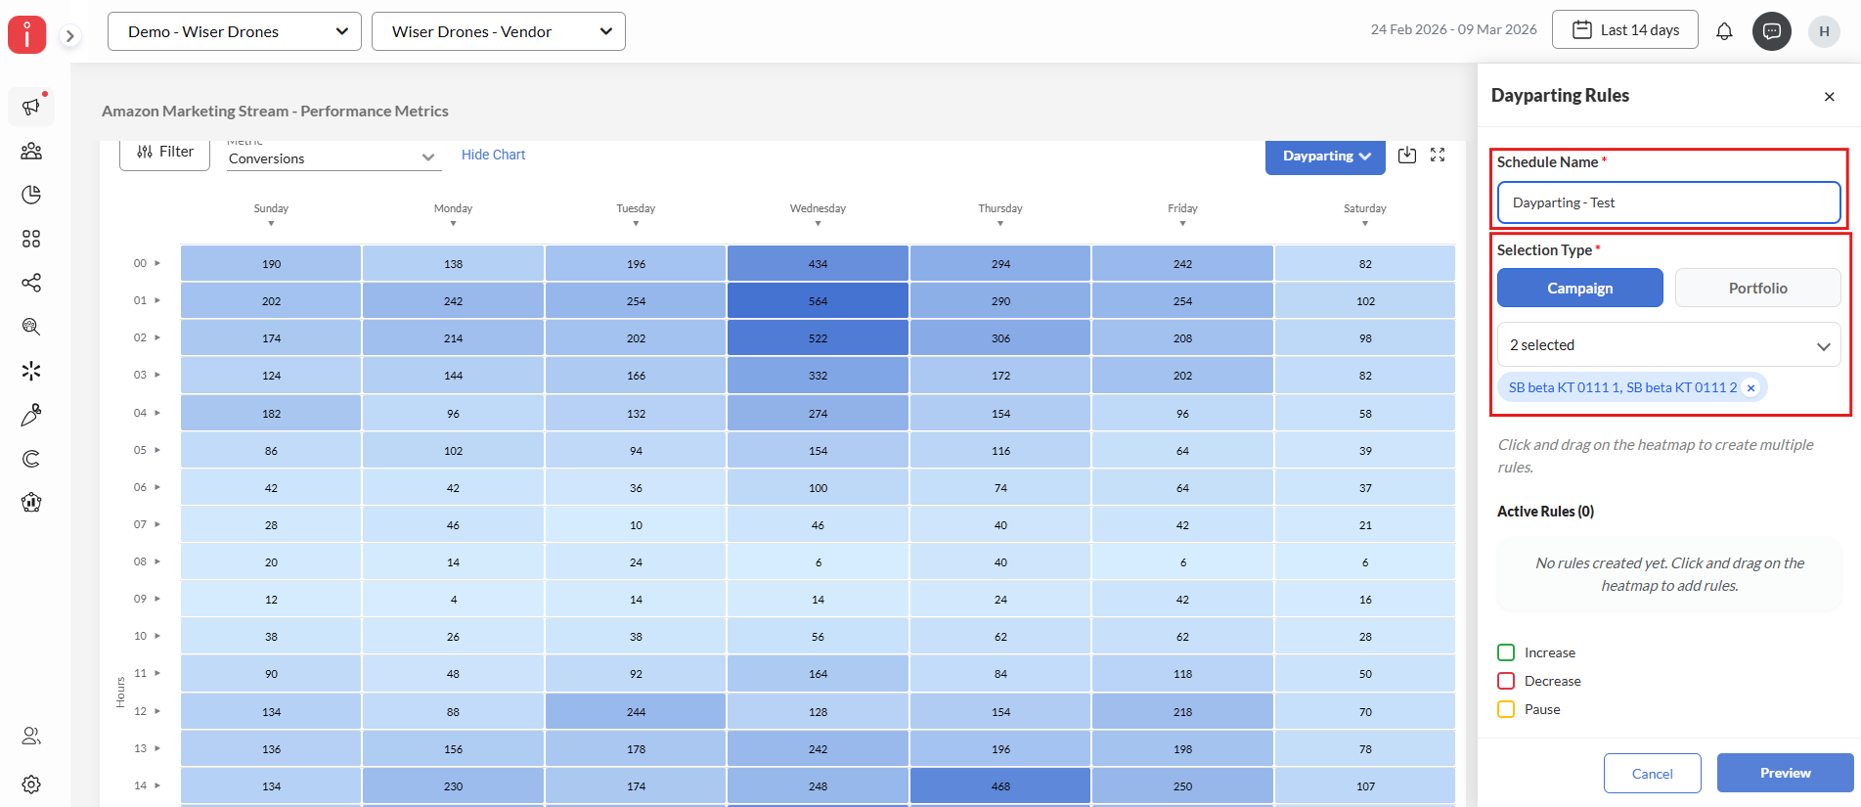The image size is (1861, 807).
Task: Click the Wednesday 01 hour heatmap cell 564
Action: 818,301
